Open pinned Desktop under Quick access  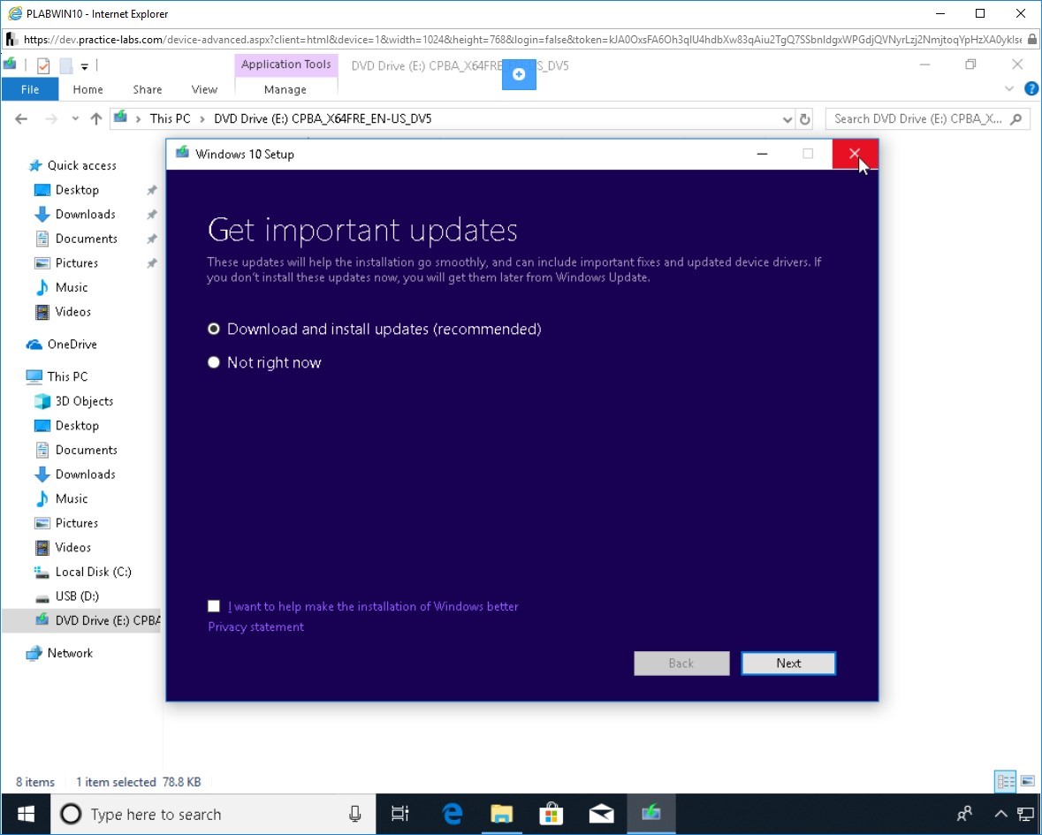coord(77,190)
